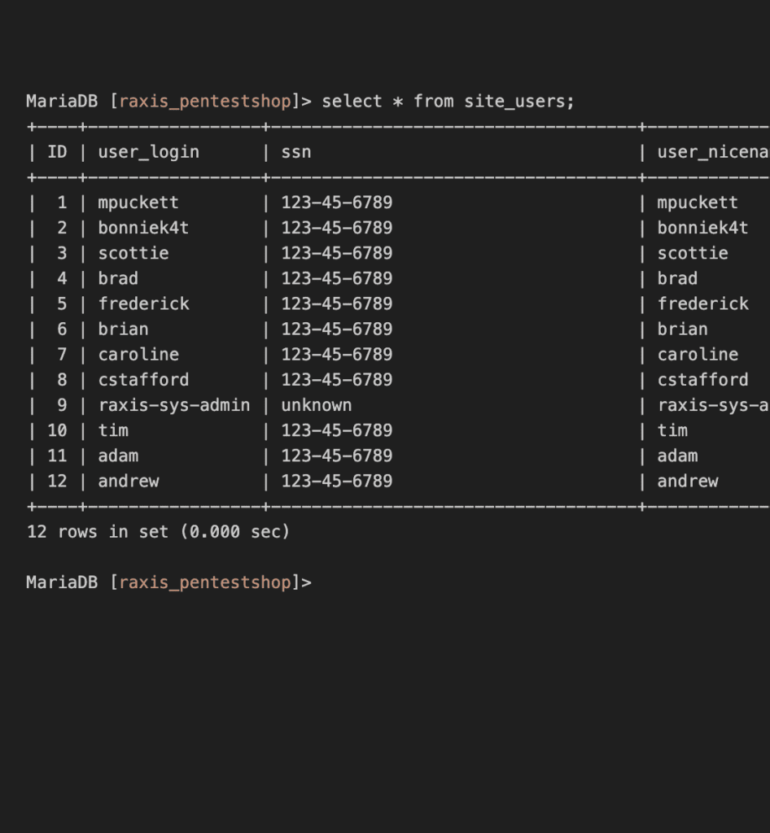
Task: Click the select * from site_users command
Action: click(448, 101)
